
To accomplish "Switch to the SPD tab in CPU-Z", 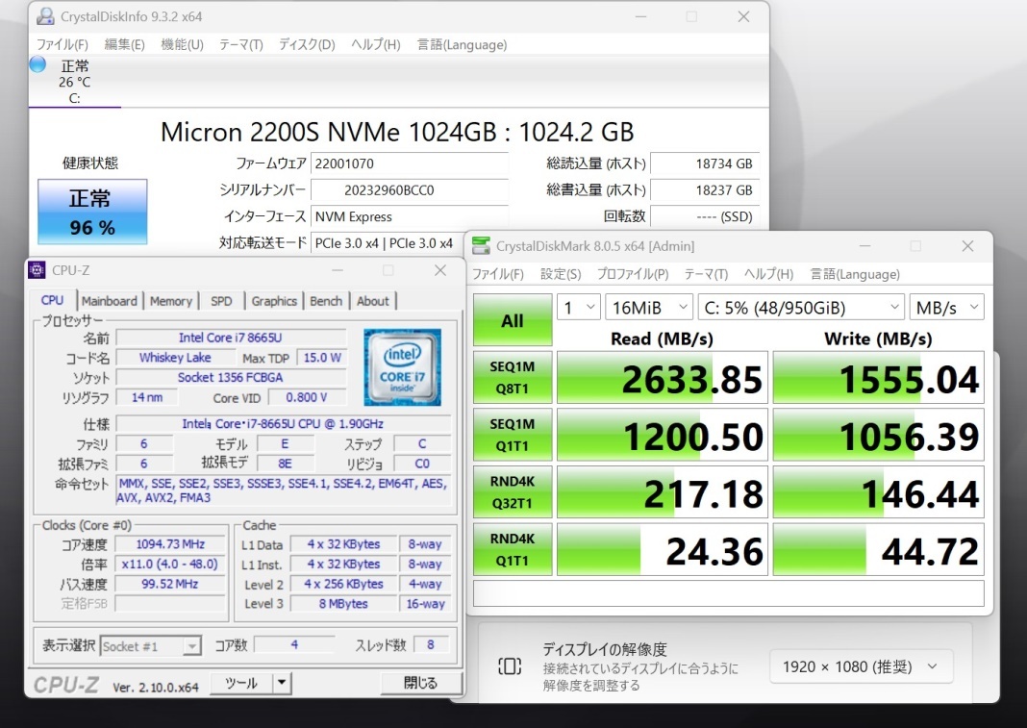I will click(221, 301).
